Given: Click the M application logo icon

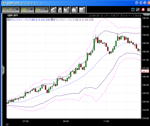Looking at the screenshot, I should point(4,3).
